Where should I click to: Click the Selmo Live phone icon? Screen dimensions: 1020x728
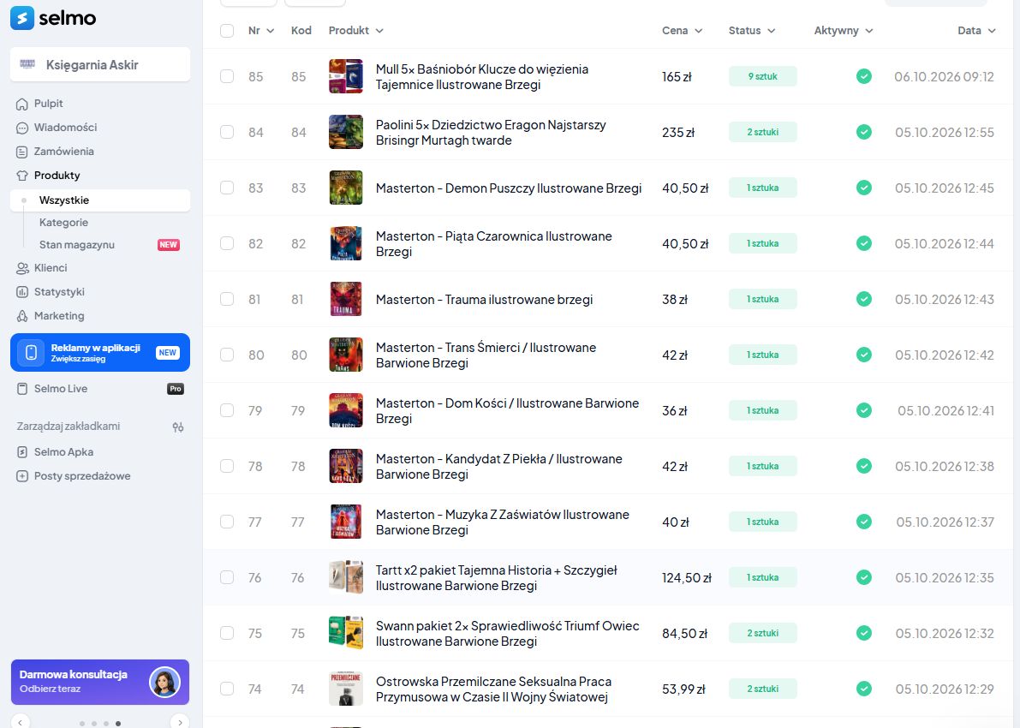click(22, 389)
